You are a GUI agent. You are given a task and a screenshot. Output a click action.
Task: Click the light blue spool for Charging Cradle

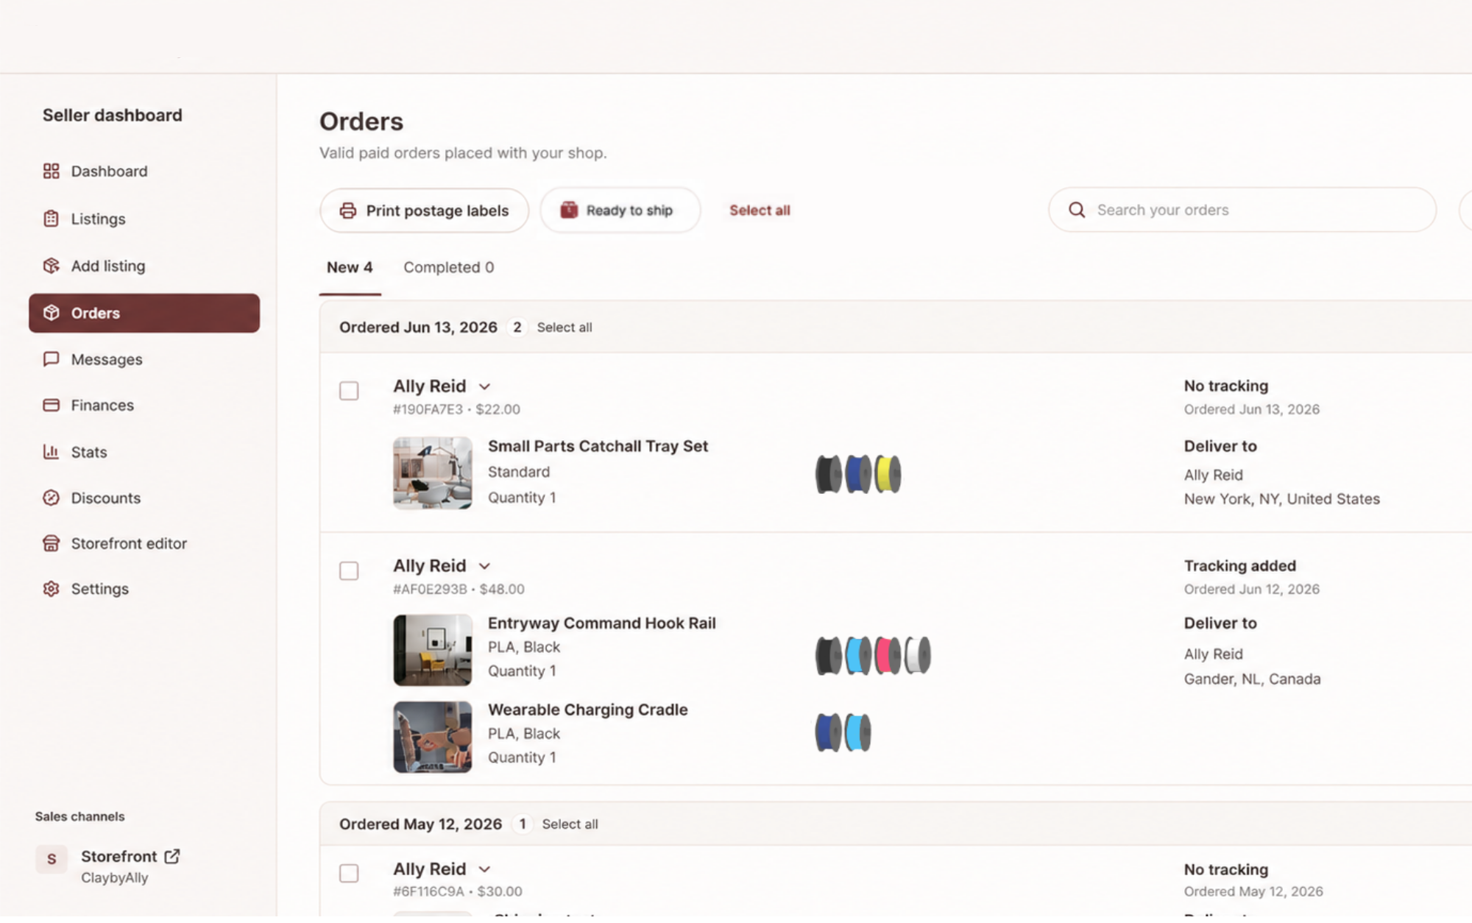[858, 732]
